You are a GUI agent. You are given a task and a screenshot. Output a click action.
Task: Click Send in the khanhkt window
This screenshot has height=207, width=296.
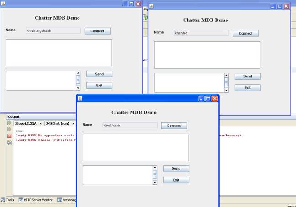(x=248, y=76)
